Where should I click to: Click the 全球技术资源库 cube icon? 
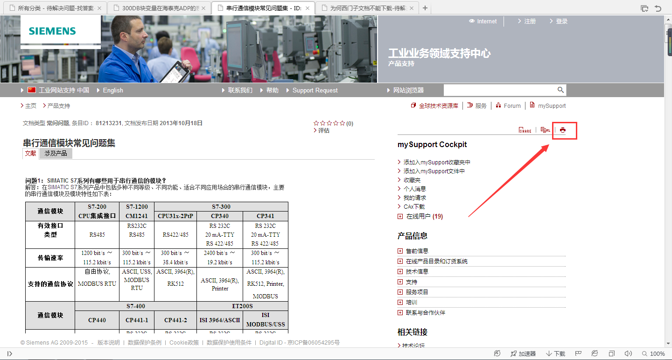pos(413,106)
